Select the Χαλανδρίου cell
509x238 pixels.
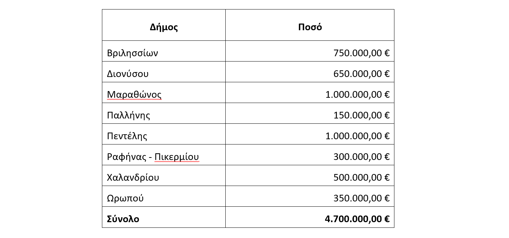pyautogui.click(x=164, y=175)
